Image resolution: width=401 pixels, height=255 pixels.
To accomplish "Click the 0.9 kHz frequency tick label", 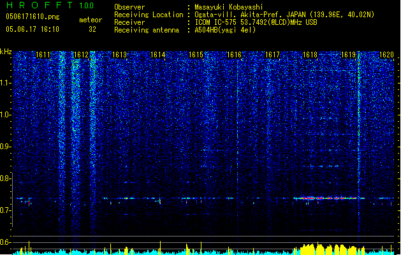I will click(x=5, y=147).
